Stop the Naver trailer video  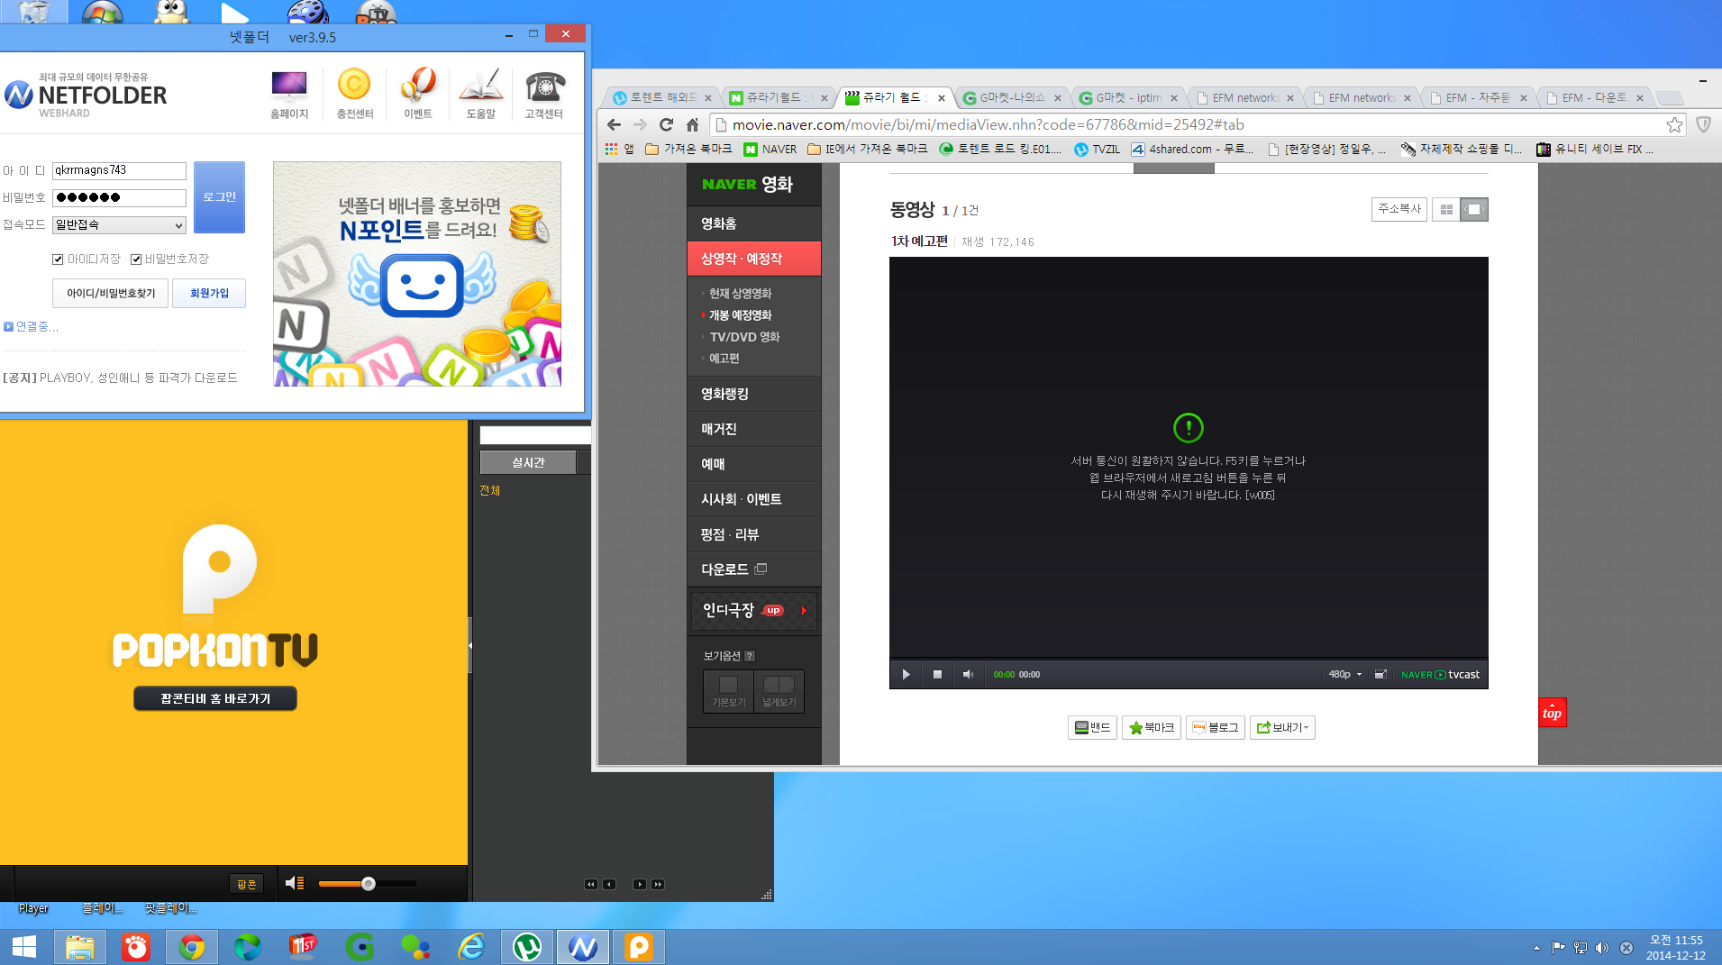[937, 674]
